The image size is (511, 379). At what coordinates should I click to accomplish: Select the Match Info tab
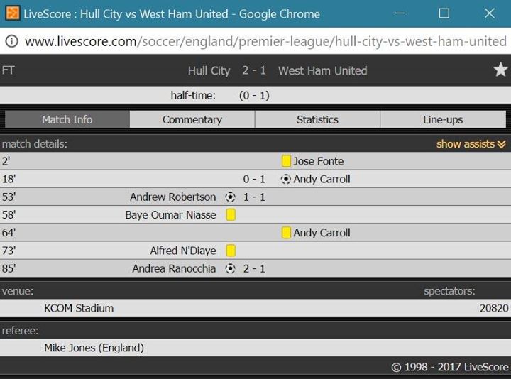[67, 120]
